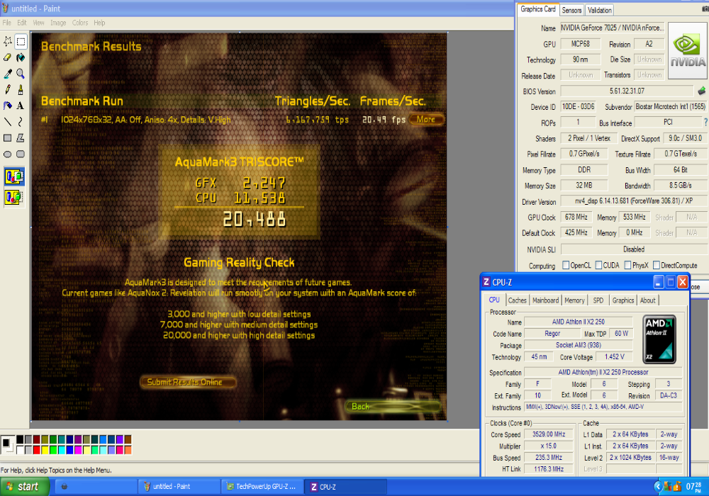Tick the DirectCompute checkbox in GPU-Z

pyautogui.click(x=657, y=265)
